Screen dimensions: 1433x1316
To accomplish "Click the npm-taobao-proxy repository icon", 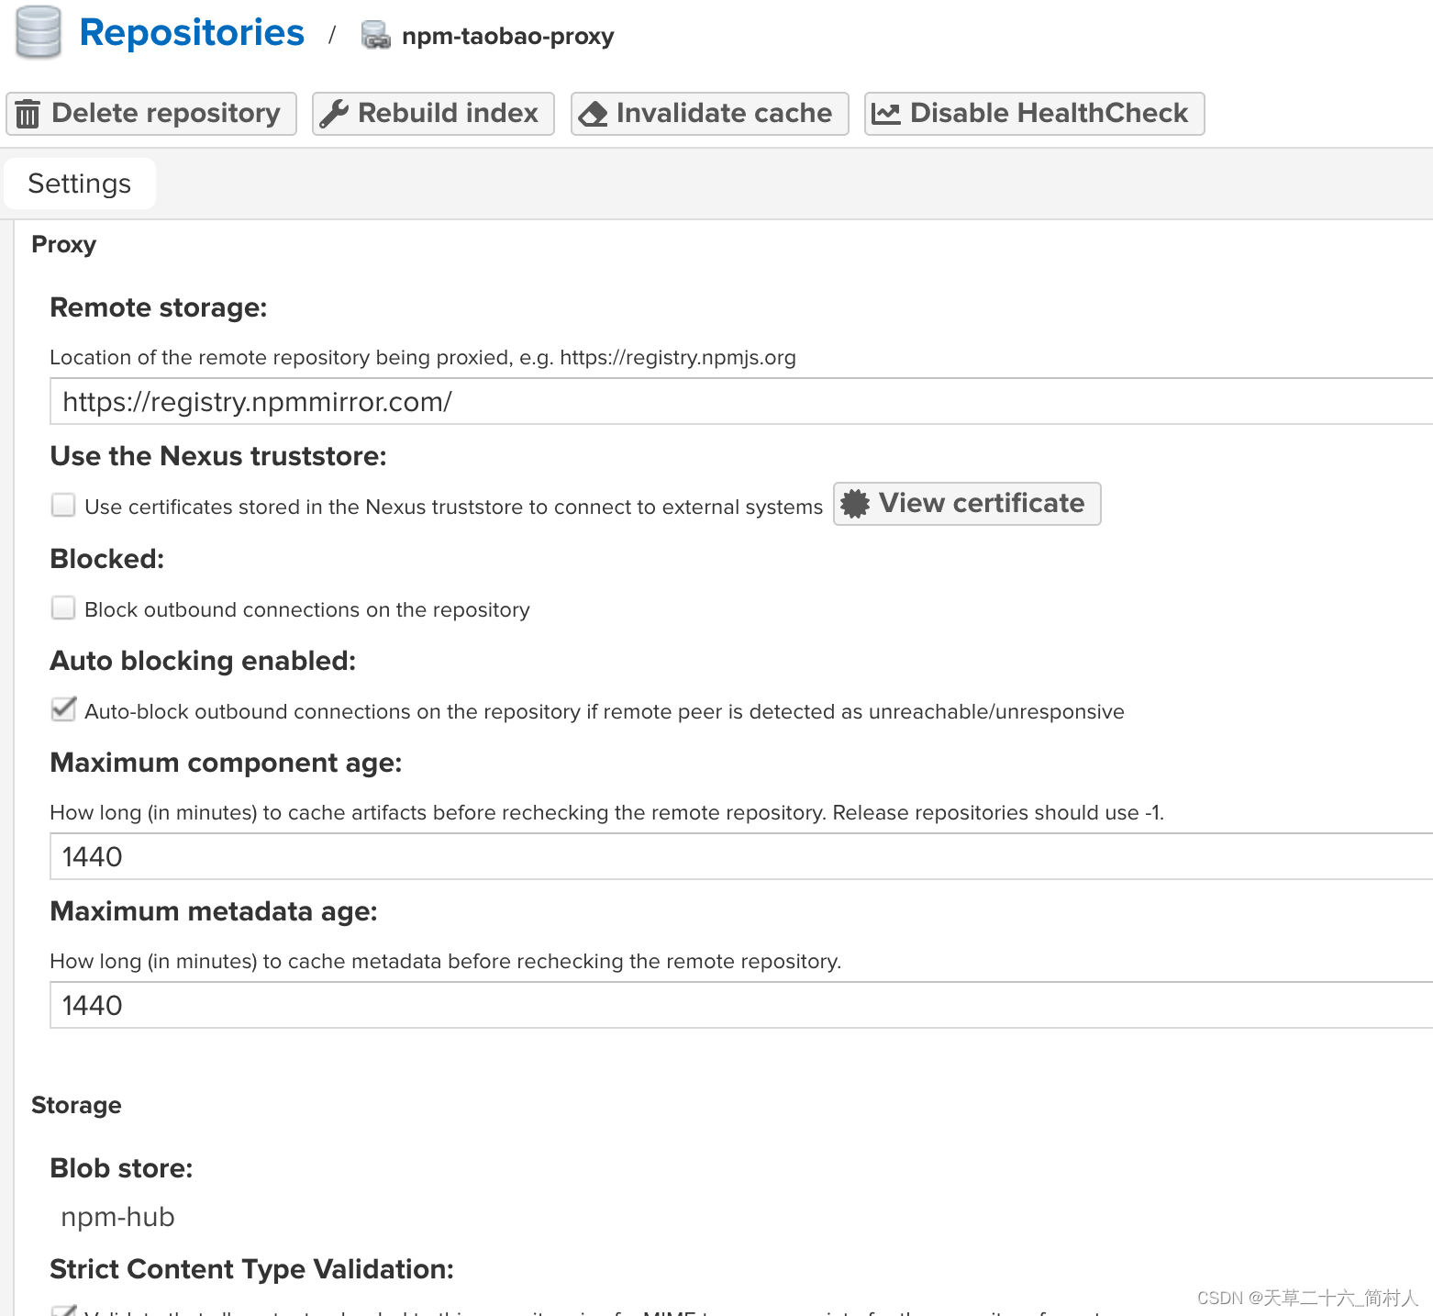I will (375, 36).
